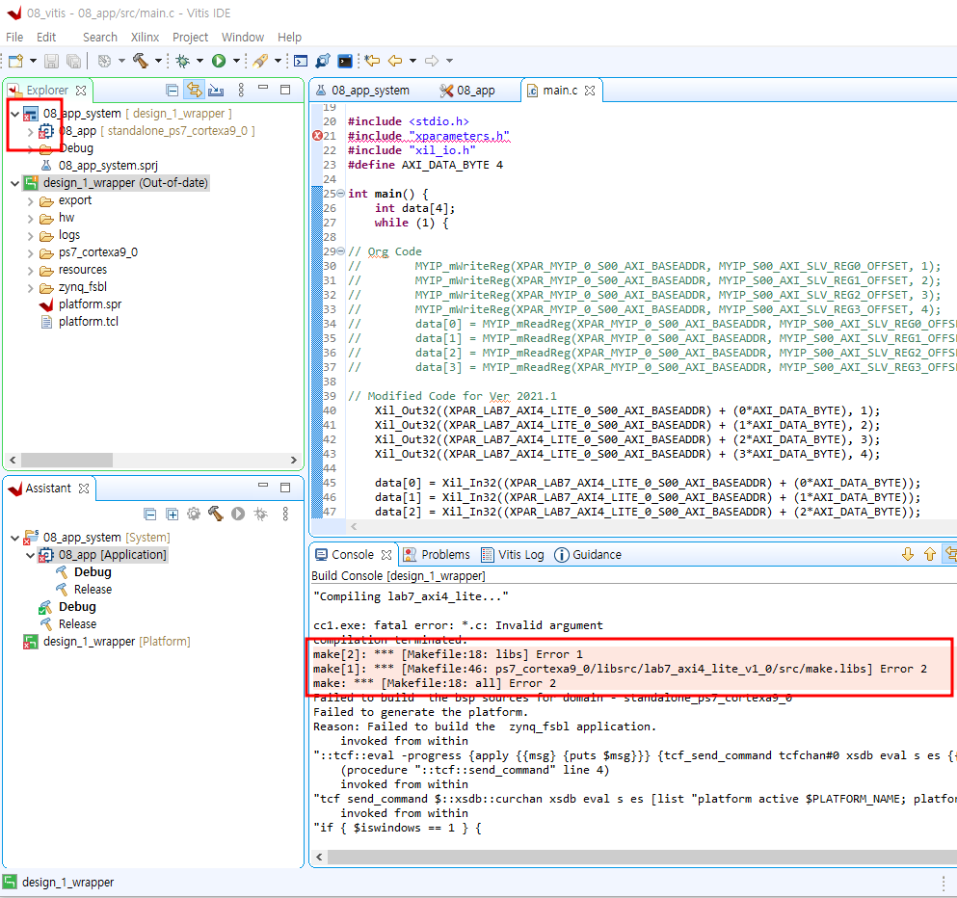
Task: Select Release under 08_app Application
Action: [x=84, y=590]
